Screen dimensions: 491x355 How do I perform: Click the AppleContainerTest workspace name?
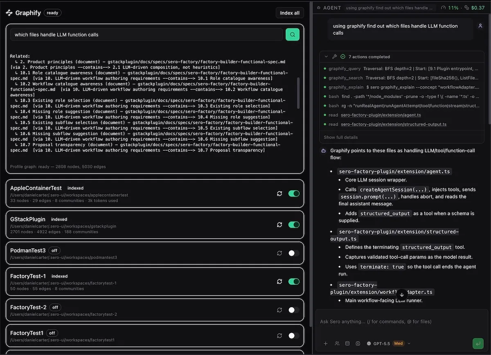pyautogui.click(x=36, y=188)
